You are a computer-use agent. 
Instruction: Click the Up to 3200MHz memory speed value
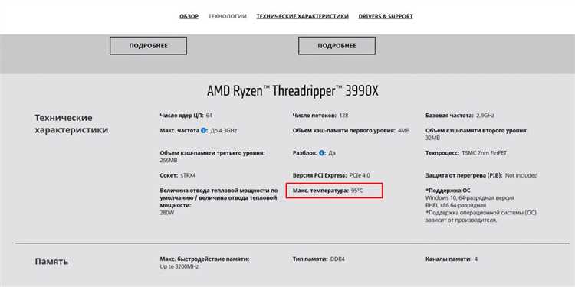click(179, 266)
